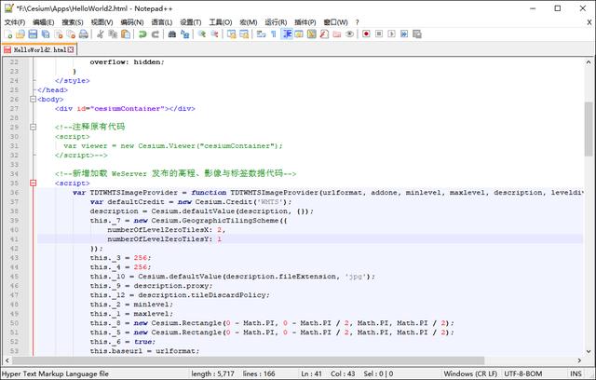Toggle the function list icon
The image size is (596, 380).
(324, 34)
